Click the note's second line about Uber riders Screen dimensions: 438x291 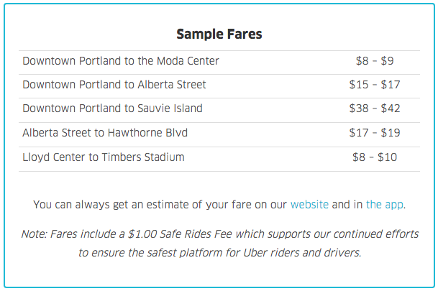220,253
